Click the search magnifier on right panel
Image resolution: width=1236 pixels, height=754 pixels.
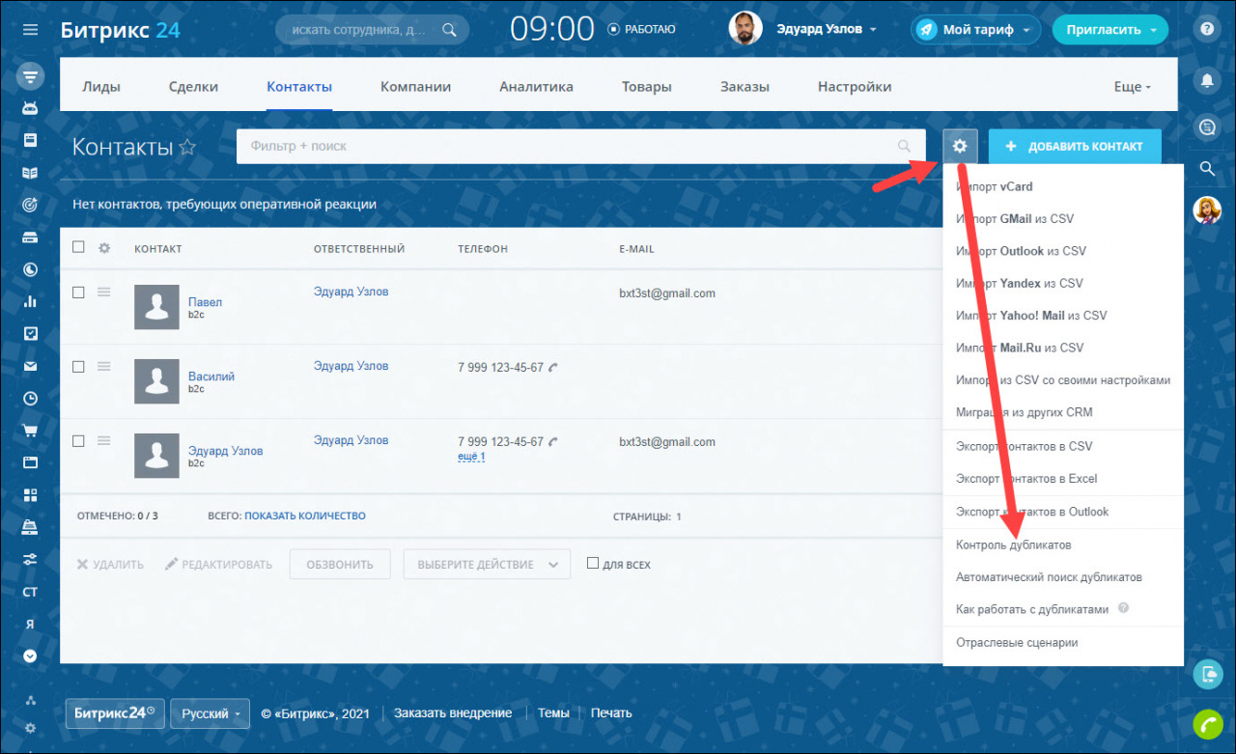(x=1207, y=169)
